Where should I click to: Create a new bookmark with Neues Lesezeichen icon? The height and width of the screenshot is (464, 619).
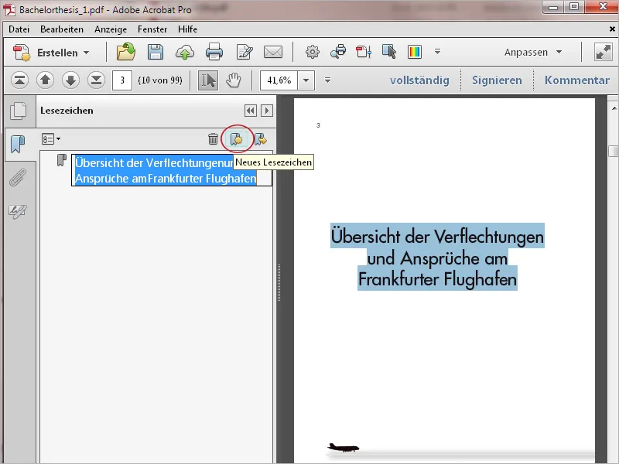pyautogui.click(x=237, y=139)
